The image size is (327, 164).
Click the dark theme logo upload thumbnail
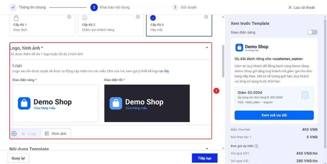pyautogui.click(x=147, y=103)
